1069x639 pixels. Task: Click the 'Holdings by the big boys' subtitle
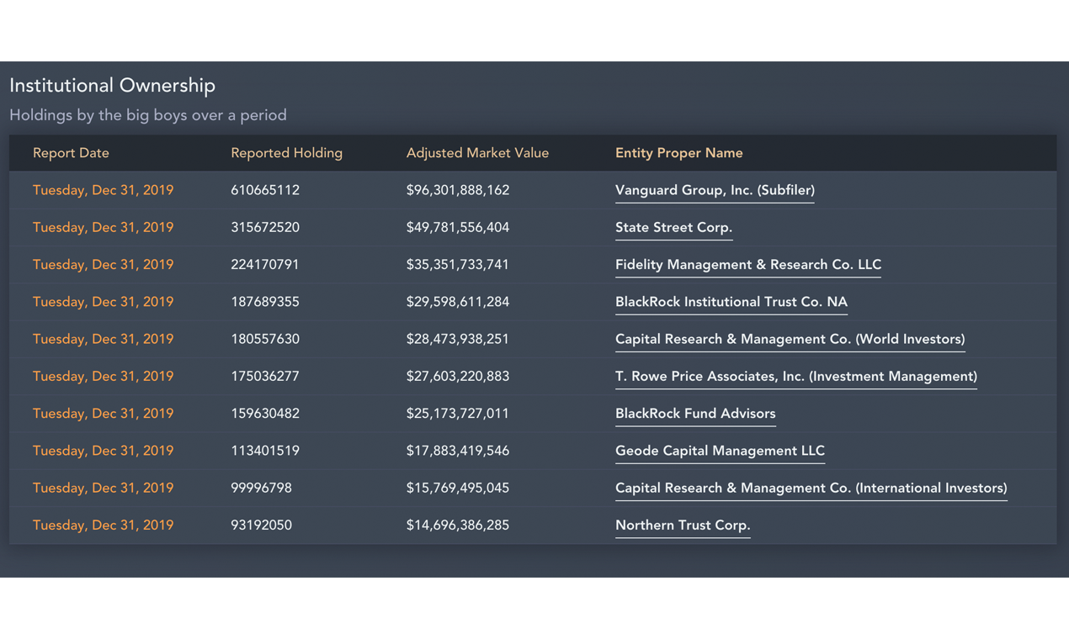click(x=148, y=115)
